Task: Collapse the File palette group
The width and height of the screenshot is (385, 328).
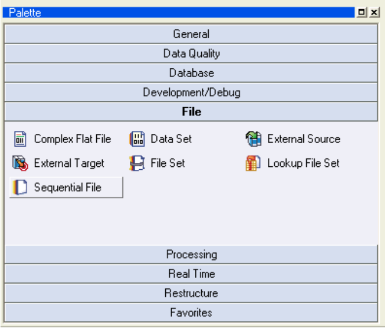Action: click(191, 112)
